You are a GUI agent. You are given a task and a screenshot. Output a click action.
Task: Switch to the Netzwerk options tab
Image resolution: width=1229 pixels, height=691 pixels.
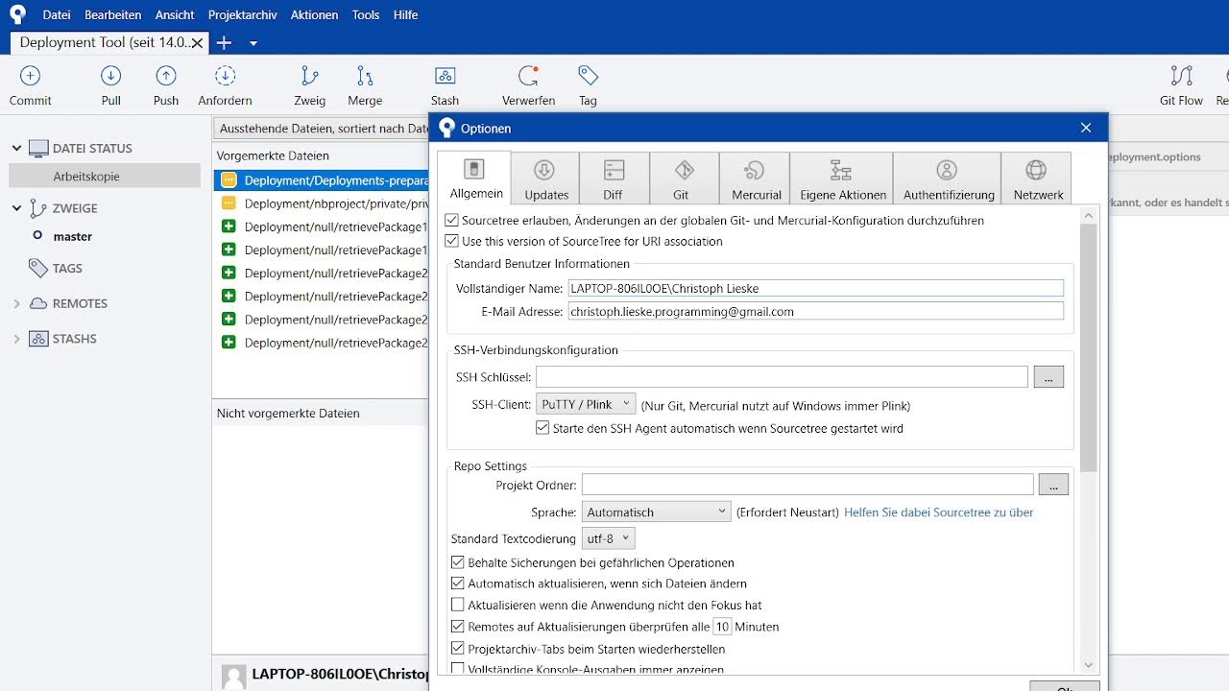tap(1037, 179)
